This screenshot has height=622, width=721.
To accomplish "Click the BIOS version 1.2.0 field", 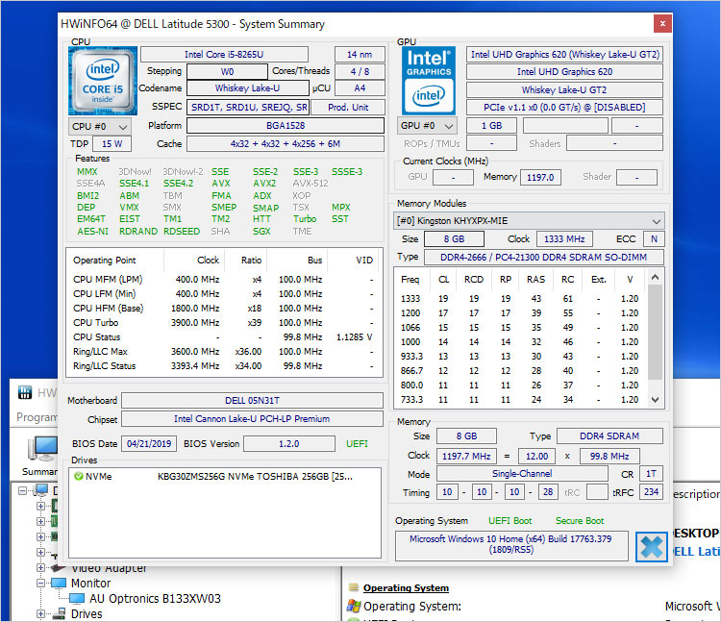I will point(288,443).
